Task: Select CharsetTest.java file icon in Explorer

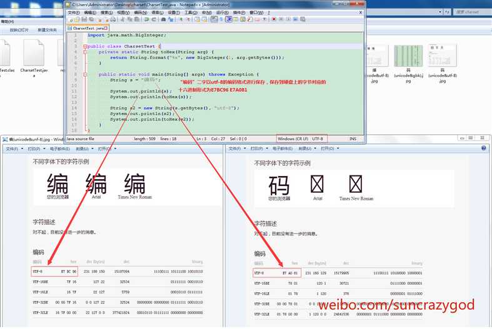Action: tap(34, 58)
